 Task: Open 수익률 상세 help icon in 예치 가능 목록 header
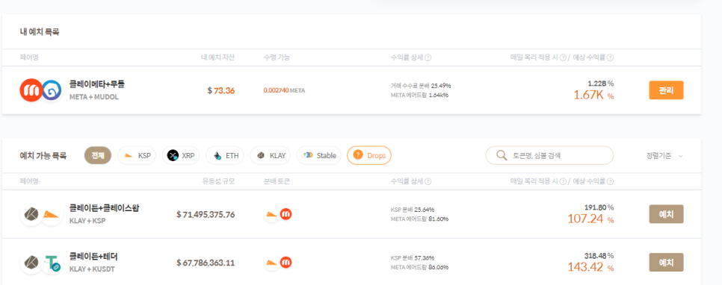428,181
